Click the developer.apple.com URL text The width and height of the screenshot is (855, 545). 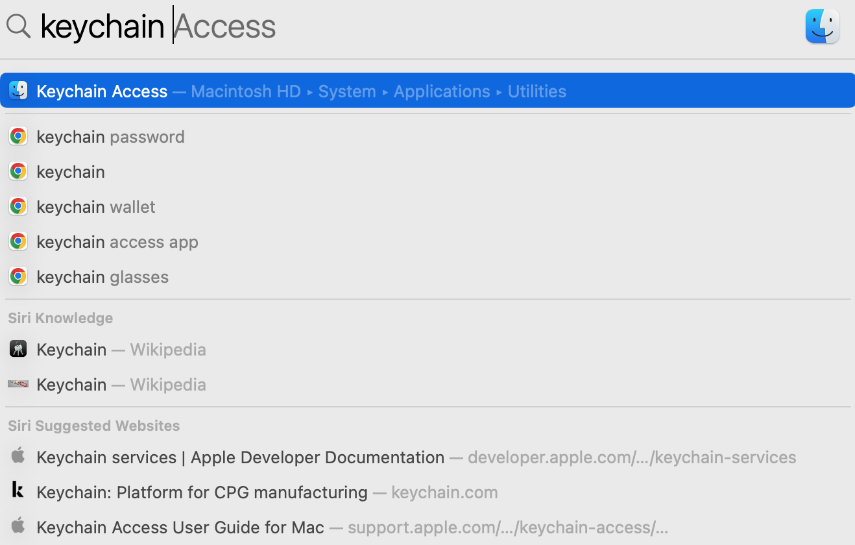pos(632,457)
